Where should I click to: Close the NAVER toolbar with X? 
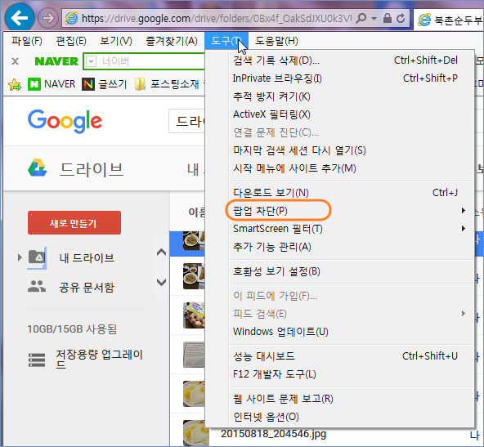tap(15, 61)
